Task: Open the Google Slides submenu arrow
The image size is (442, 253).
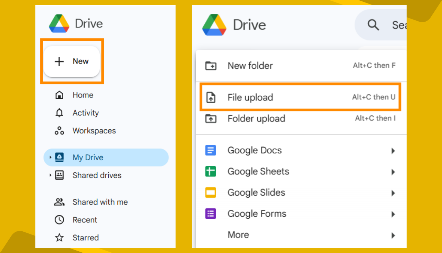Action: (393, 193)
